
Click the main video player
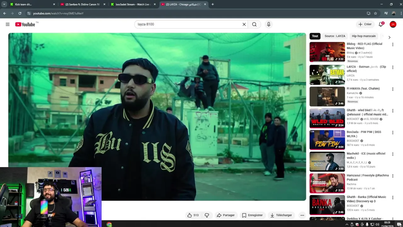click(157, 117)
